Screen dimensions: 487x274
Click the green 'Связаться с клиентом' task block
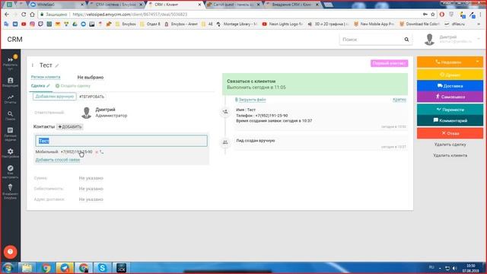(315, 84)
